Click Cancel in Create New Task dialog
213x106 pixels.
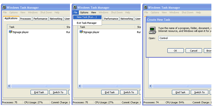click(x=194, y=51)
